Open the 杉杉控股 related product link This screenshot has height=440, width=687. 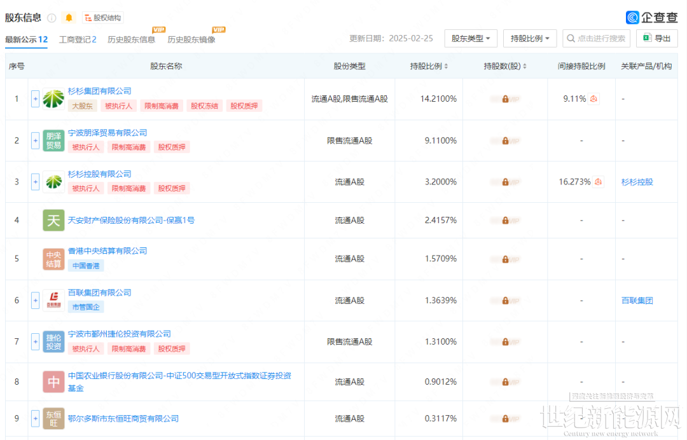click(637, 182)
